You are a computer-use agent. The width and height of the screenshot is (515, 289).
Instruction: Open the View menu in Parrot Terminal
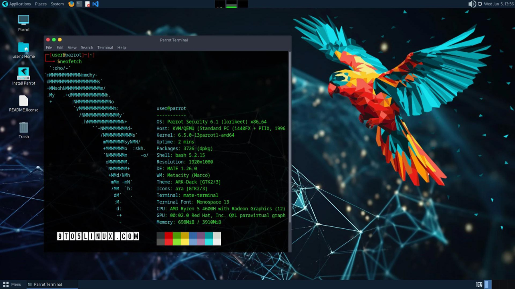tap(72, 47)
